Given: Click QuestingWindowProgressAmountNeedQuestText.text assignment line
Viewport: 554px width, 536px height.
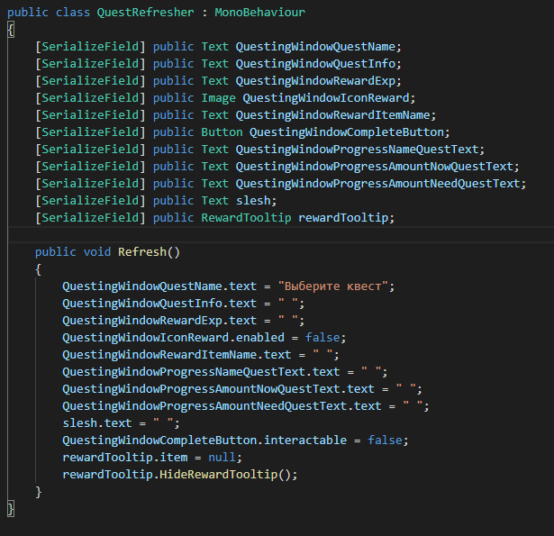Looking at the screenshot, I should 246,406.
